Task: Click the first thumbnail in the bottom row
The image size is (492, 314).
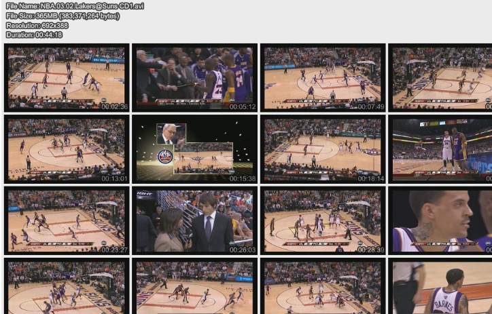Action: click(67, 288)
